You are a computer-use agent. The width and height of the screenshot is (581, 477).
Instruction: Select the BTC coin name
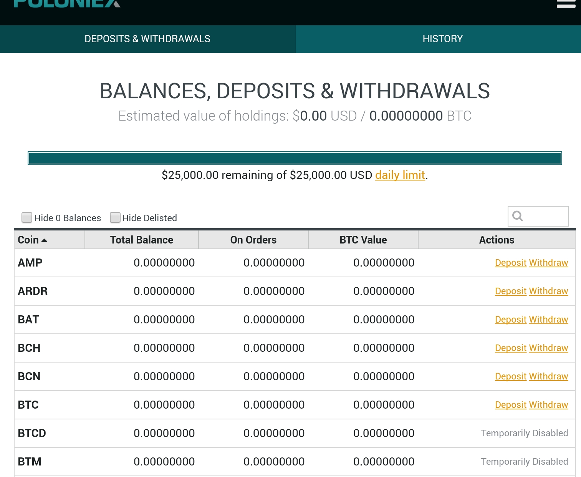[28, 405]
